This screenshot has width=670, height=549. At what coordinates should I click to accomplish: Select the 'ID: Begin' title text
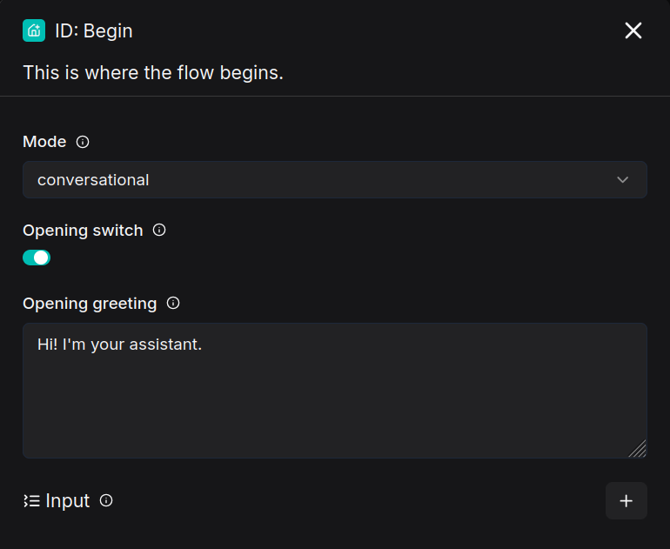tap(94, 31)
